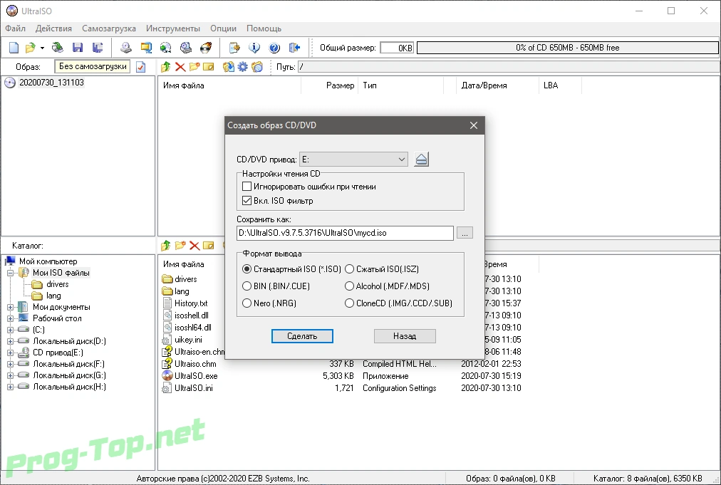Click the Up folder icon in image toolbar

click(165, 67)
